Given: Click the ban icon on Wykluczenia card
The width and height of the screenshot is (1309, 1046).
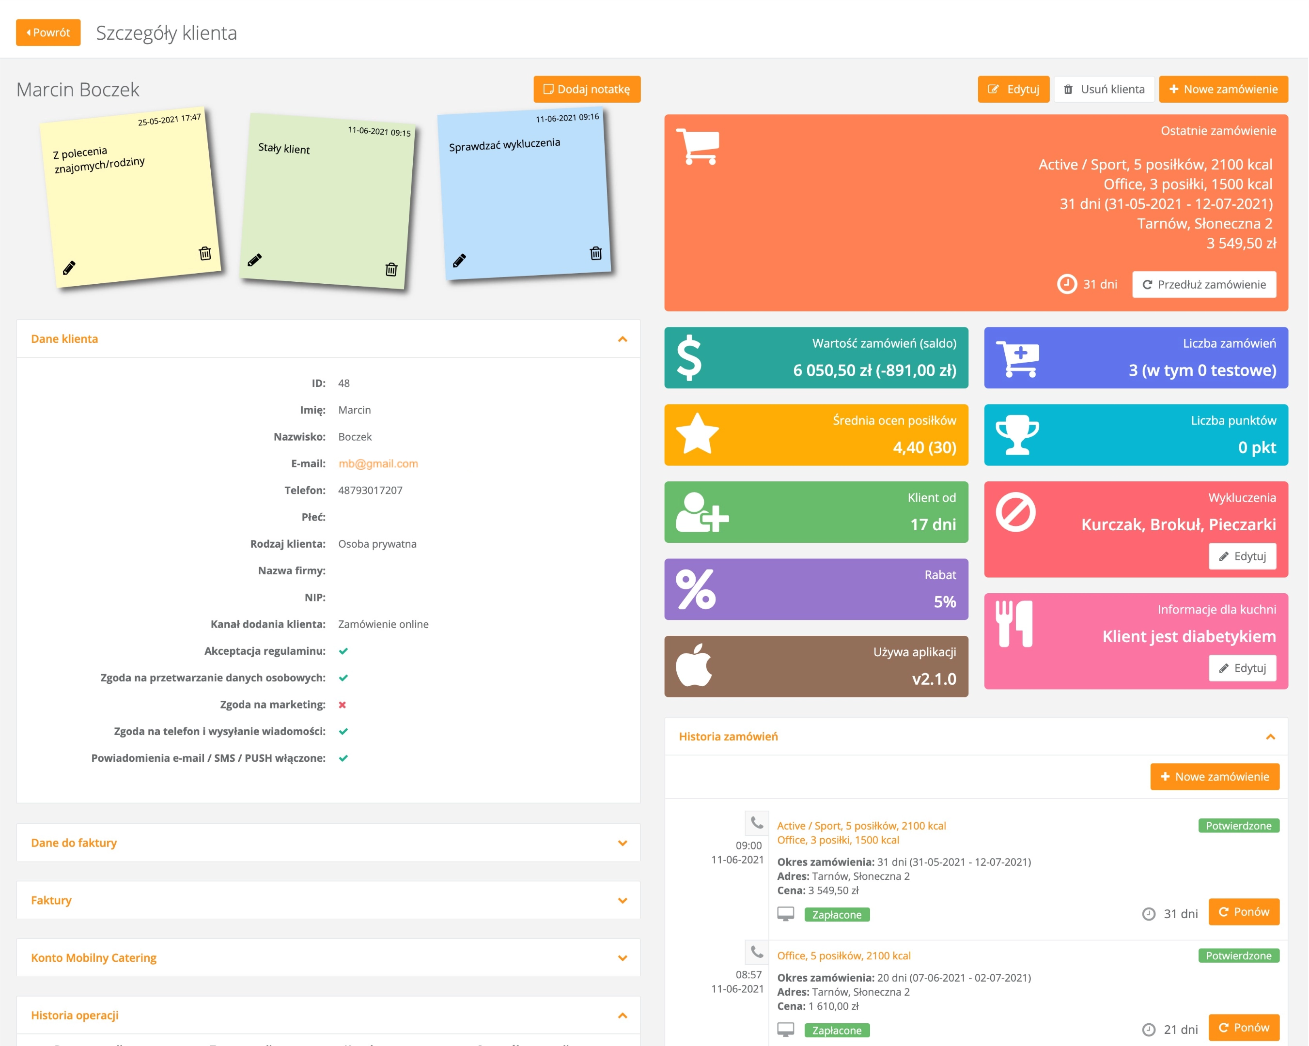Looking at the screenshot, I should click(x=1016, y=512).
